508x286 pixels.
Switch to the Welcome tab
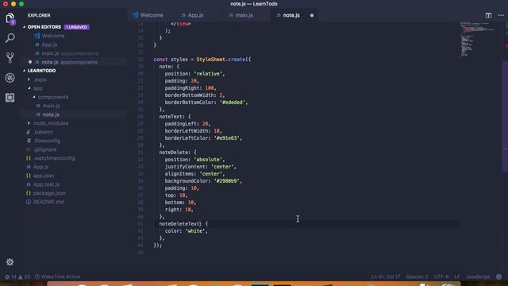click(x=148, y=15)
